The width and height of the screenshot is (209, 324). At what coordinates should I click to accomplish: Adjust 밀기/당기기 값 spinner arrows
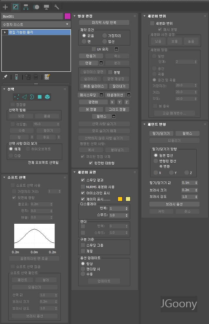[x=196, y=183]
